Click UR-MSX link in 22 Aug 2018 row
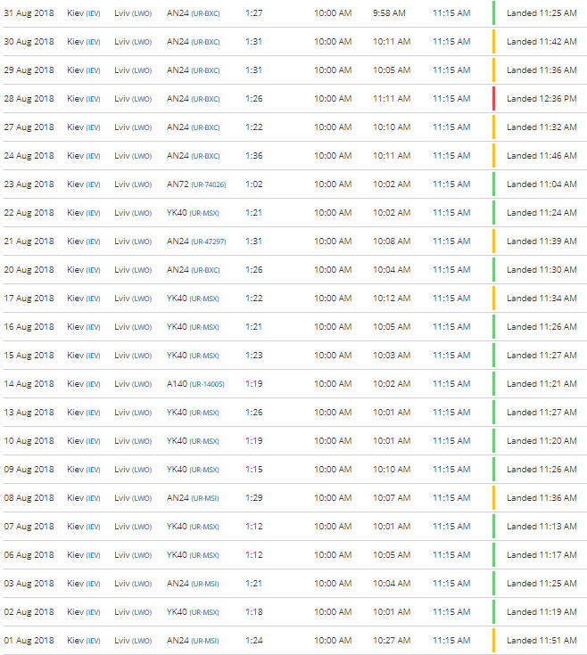Viewport: 587px width, 655px height. (x=204, y=213)
